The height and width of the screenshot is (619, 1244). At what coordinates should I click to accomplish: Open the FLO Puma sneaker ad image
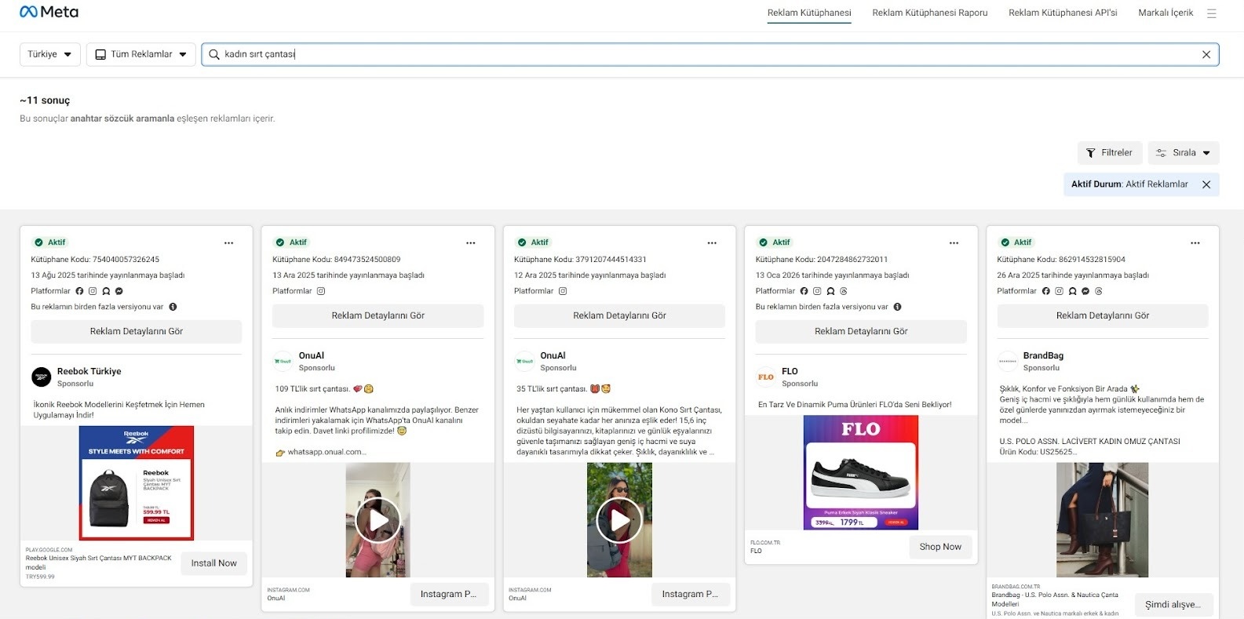point(860,472)
